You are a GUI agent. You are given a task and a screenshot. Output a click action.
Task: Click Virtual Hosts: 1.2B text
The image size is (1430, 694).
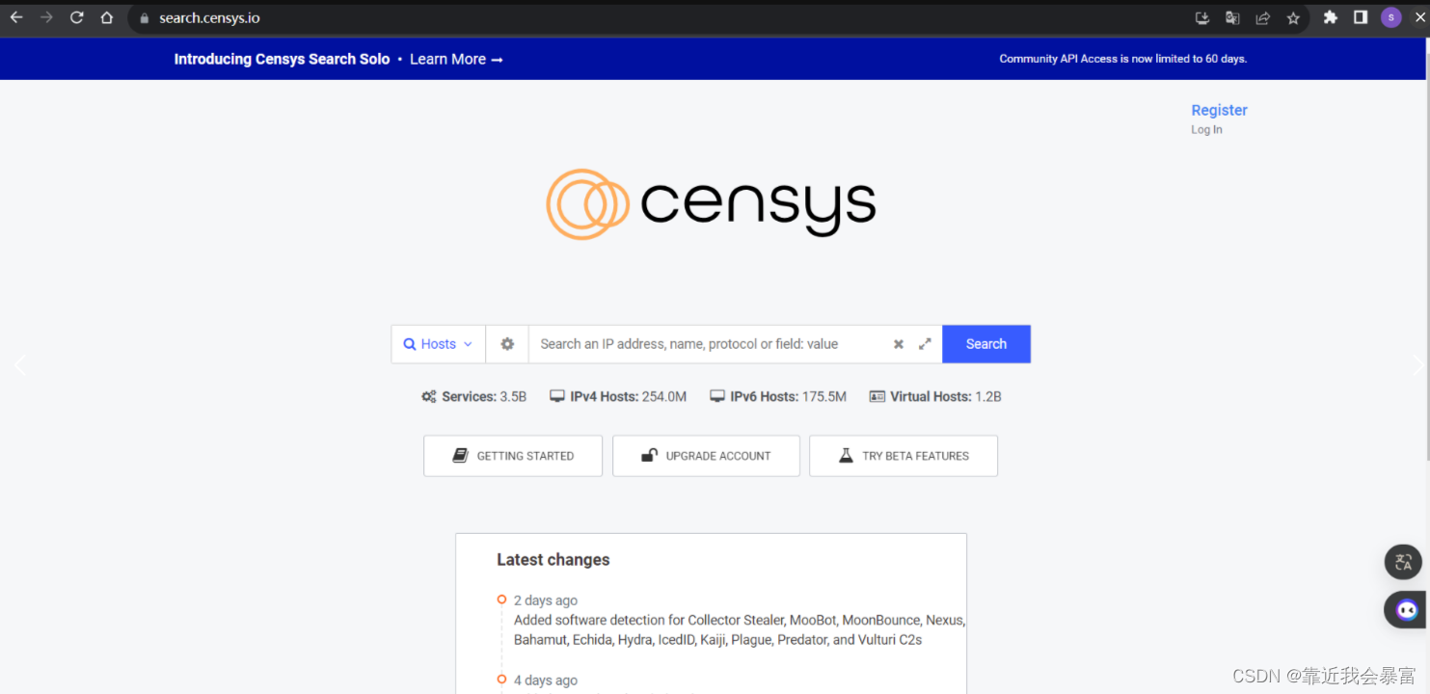946,396
